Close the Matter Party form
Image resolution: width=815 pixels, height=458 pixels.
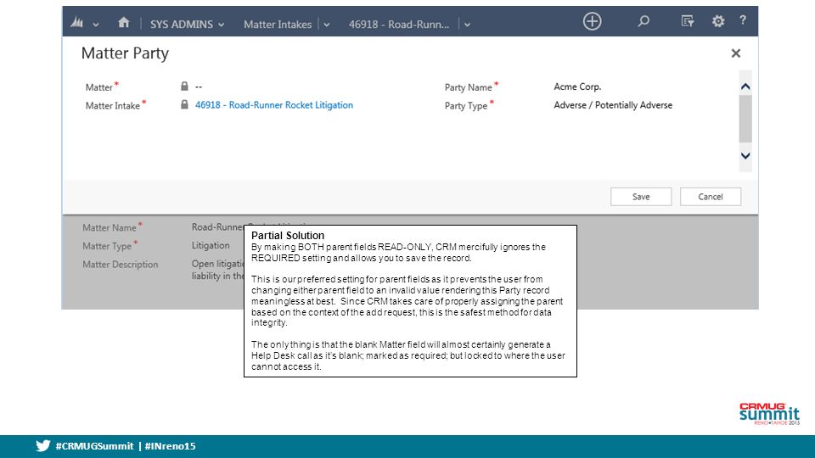coord(735,53)
